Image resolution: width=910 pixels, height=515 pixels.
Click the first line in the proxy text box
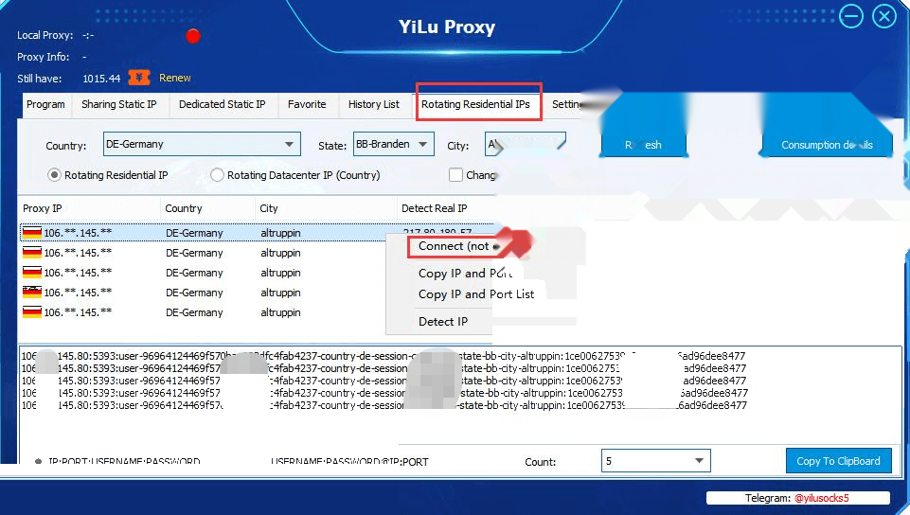(384, 356)
